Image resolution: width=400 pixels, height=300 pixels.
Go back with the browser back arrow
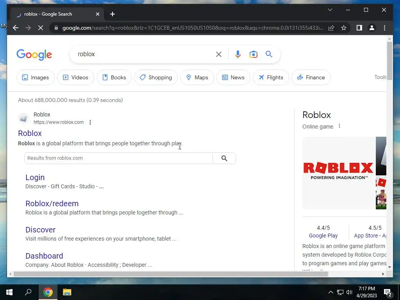tap(16, 28)
